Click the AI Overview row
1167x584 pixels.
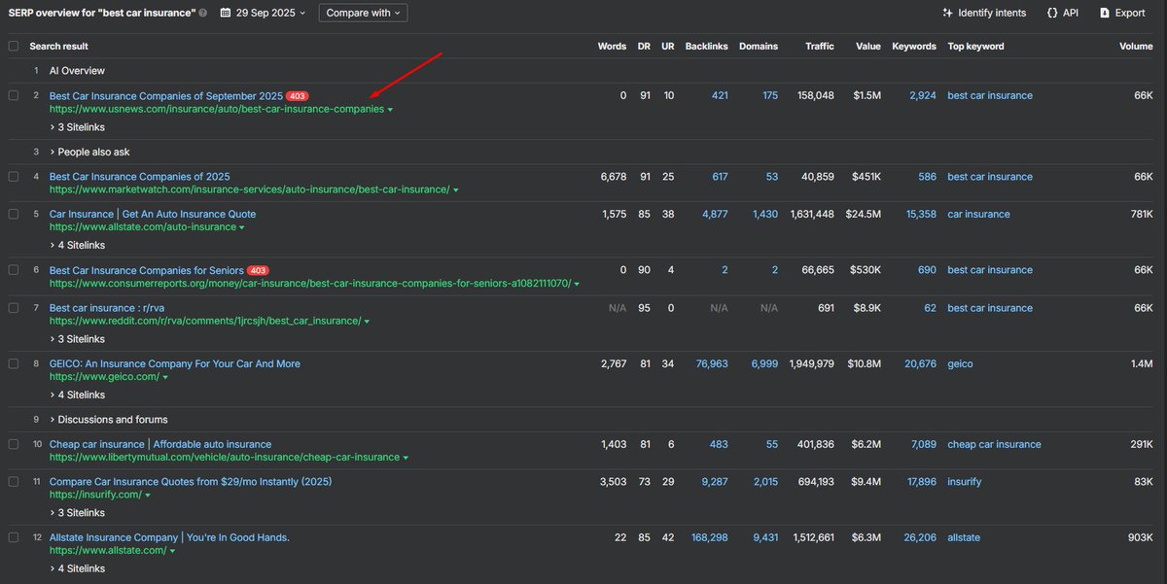[x=77, y=71]
